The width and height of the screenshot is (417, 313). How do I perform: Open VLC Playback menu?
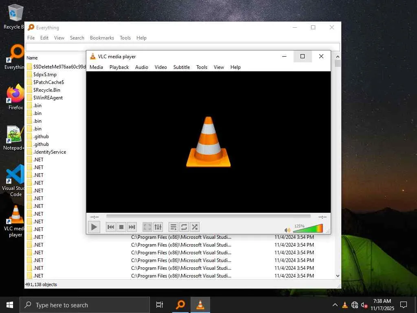[x=119, y=67]
